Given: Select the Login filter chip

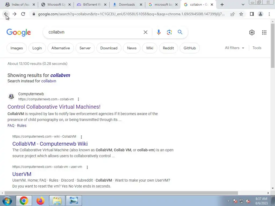Looking at the screenshot, I should pos(37,48).
